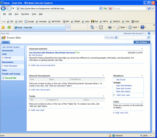
Task: Click the browser search magnifier button
Action: [149, 8]
